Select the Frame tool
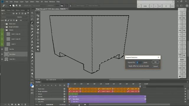Image resolution: width=189 pixels, height=106 pixels. point(32,29)
